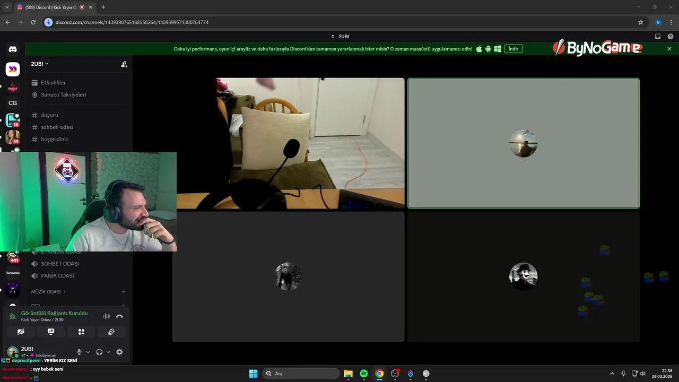Click the Windows taskbar Ara search box

tap(301, 374)
